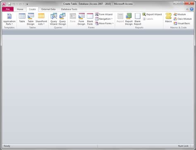Create a Blank Form
Screen dimensions: 196x150
[x=90, y=19]
